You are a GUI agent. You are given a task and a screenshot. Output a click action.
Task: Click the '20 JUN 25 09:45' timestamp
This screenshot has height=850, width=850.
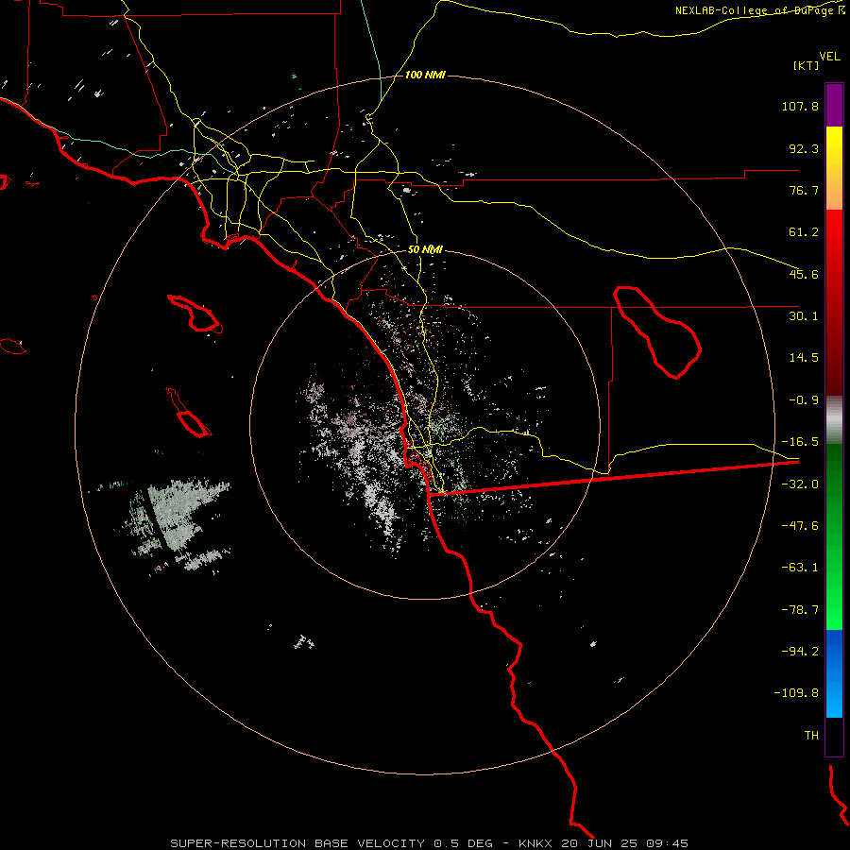pos(625,843)
